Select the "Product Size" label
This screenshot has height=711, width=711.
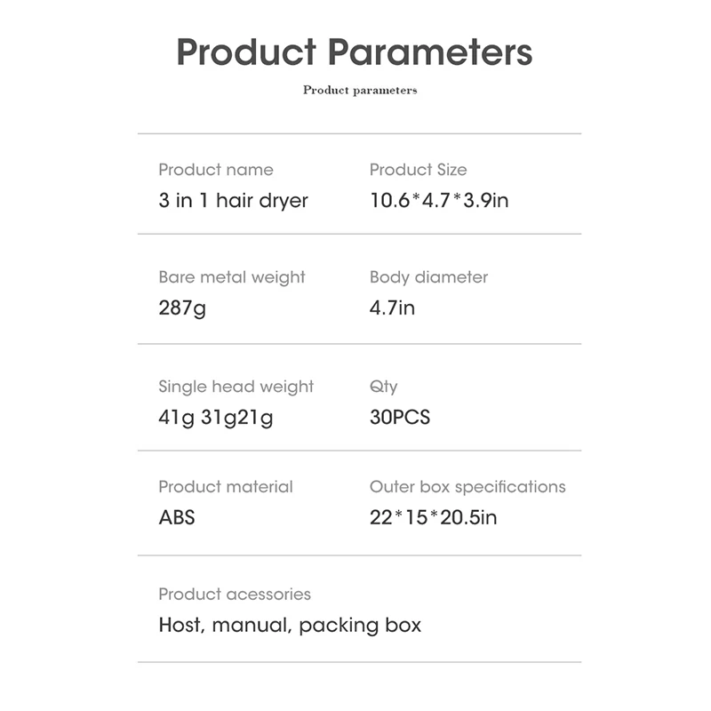(x=418, y=170)
